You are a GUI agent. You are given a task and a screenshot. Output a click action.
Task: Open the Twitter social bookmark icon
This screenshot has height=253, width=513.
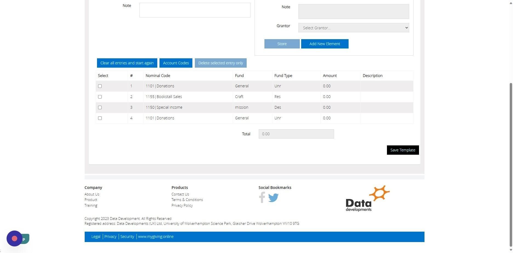click(x=273, y=198)
